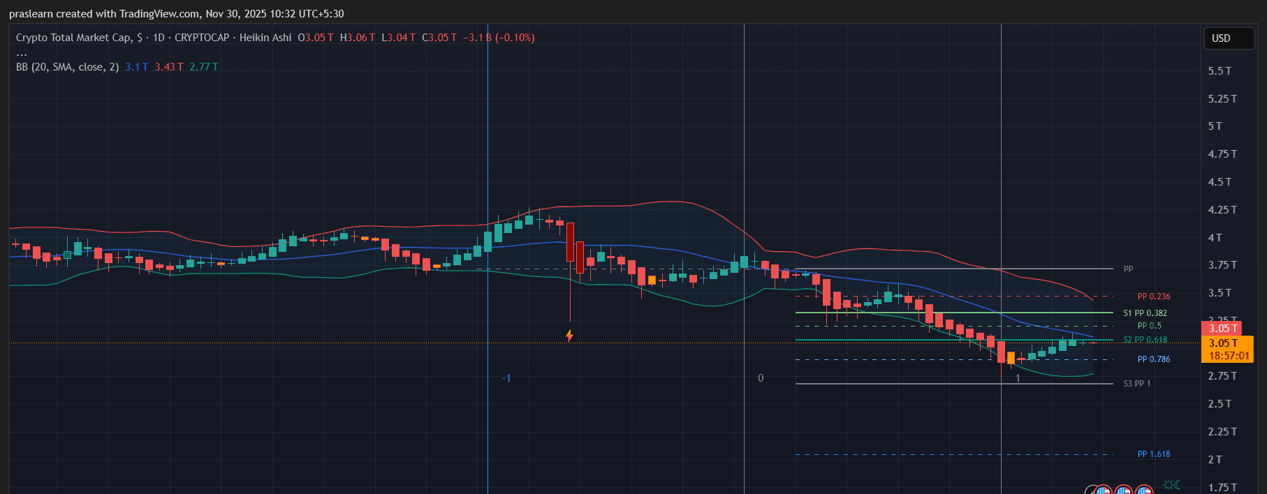1267x494 pixels.
Task: Click the S3 PP 1 level label
Action: 1136,384
